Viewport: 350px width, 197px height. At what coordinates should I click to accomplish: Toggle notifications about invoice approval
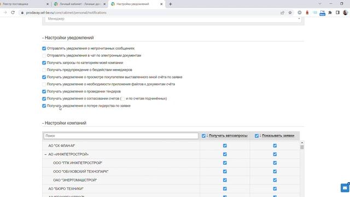(x=44, y=99)
